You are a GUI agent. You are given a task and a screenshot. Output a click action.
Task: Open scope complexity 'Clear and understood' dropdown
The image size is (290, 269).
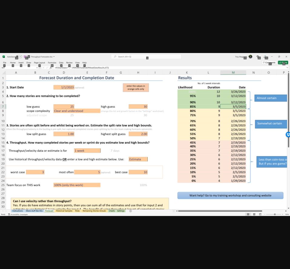coord(77,111)
